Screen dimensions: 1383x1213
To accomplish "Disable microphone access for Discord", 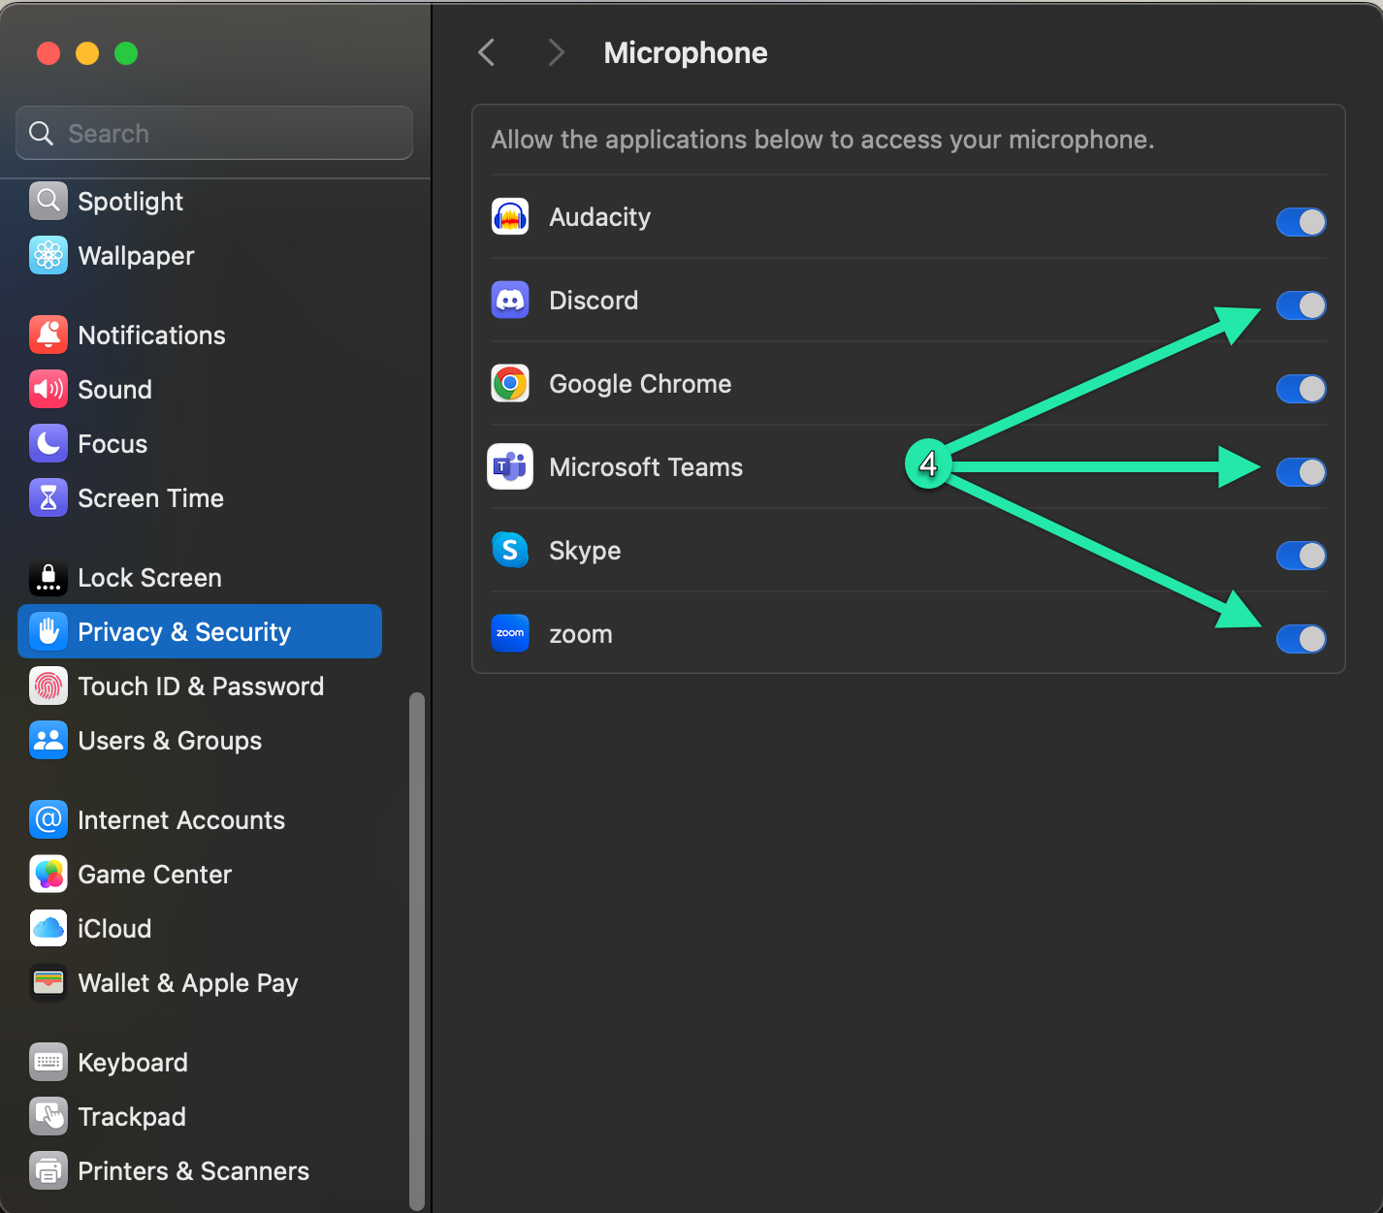I will (1301, 305).
